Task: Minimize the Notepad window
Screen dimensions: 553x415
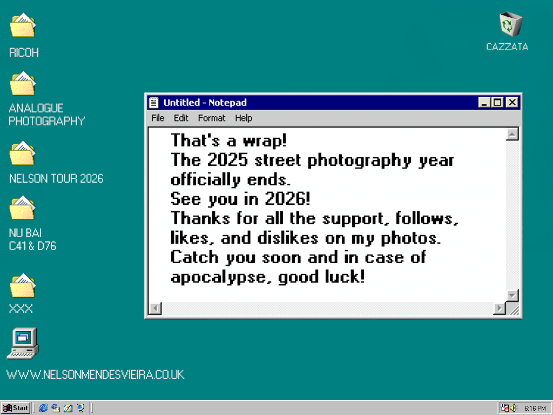Action: click(x=484, y=102)
